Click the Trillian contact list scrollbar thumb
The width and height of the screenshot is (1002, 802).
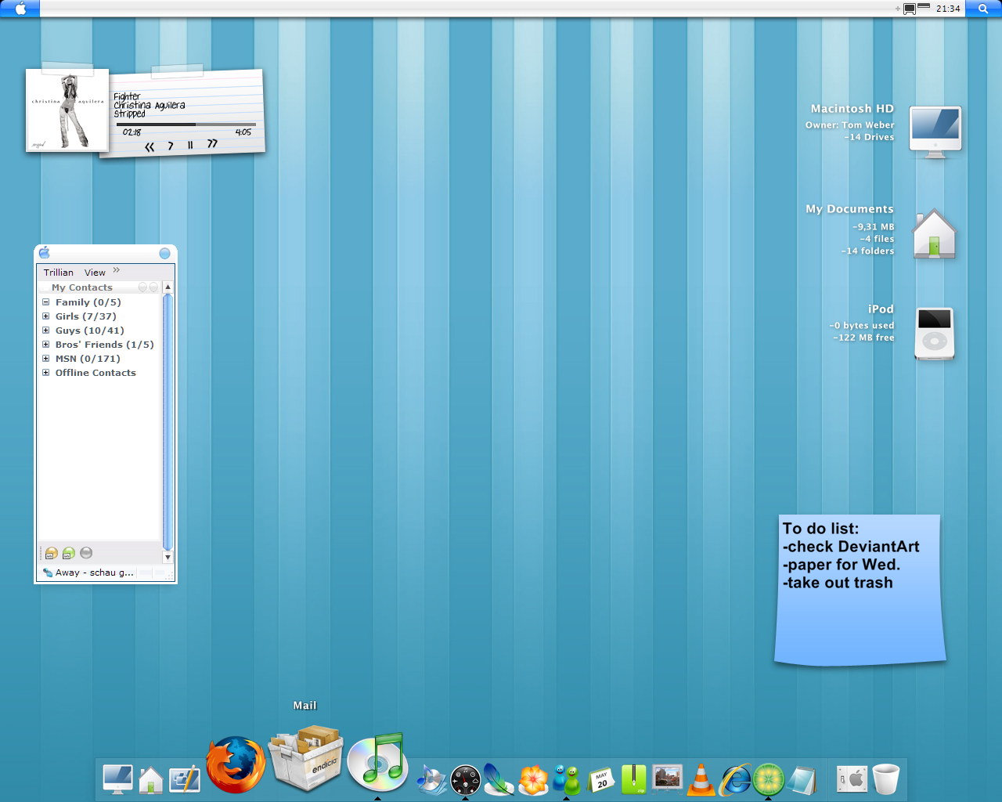[167, 421]
